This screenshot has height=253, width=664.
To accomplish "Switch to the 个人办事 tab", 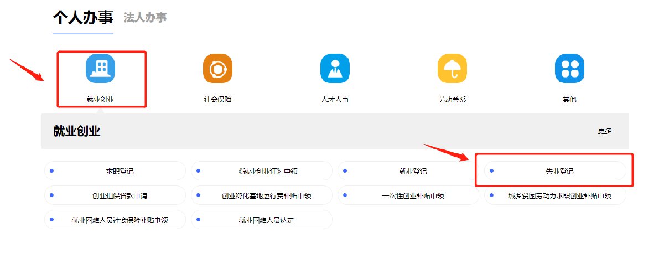I will pyautogui.click(x=83, y=17).
